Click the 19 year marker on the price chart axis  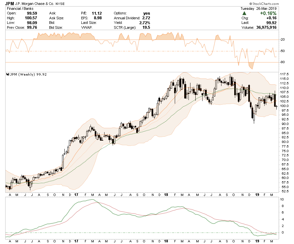point(257,195)
